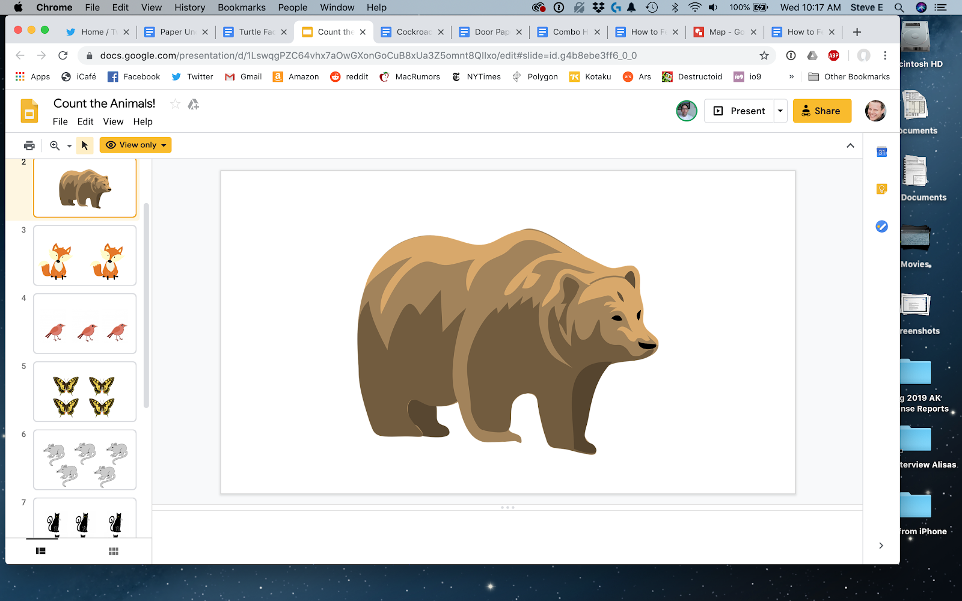This screenshot has height=601, width=962.
Task: Select slide 4 thumbnail with three birds
Action: click(x=85, y=323)
